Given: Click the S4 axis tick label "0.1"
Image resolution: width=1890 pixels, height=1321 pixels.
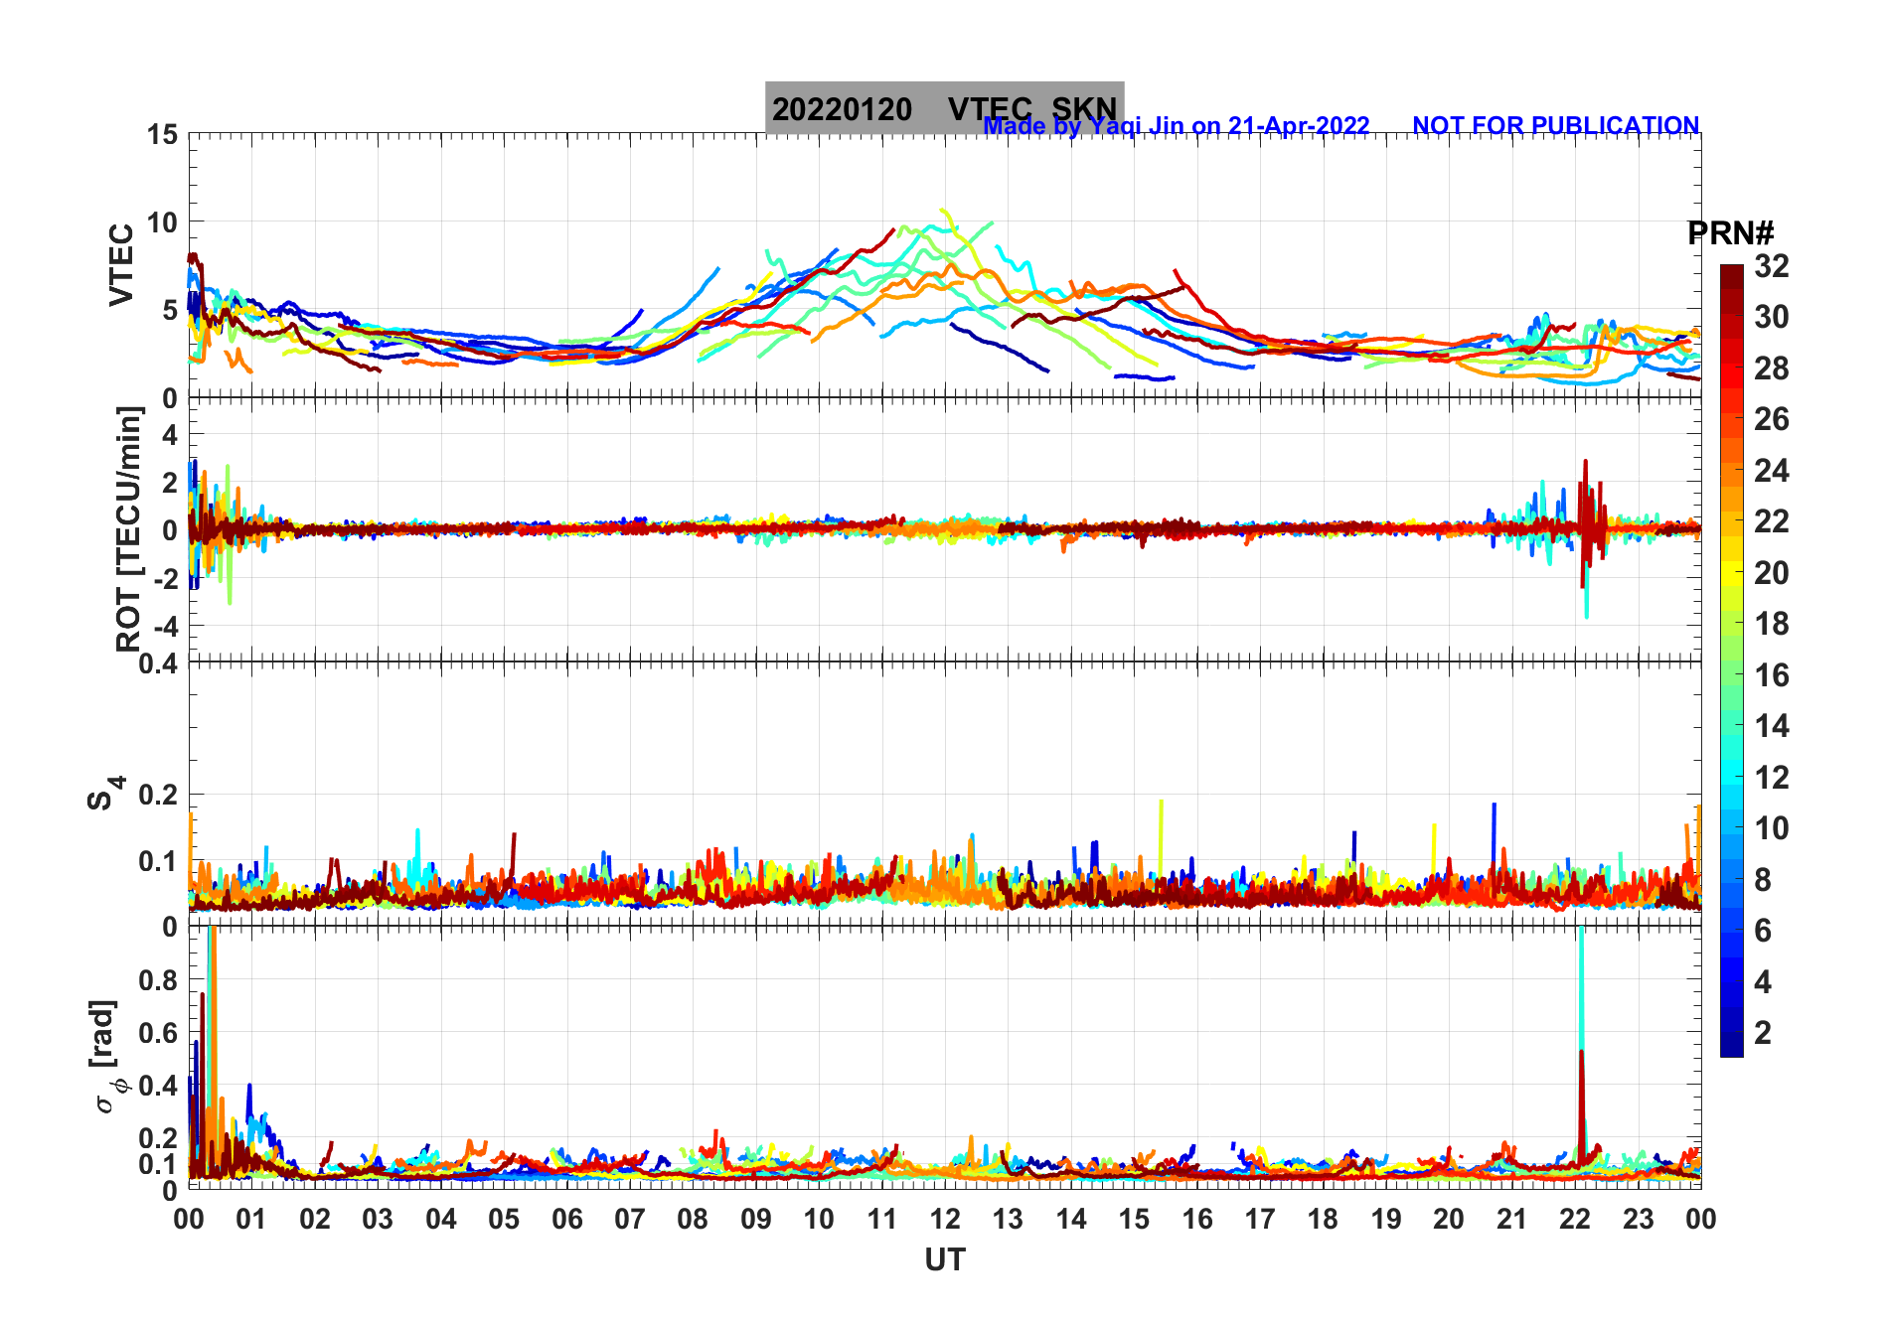Looking at the screenshot, I should point(158,861).
